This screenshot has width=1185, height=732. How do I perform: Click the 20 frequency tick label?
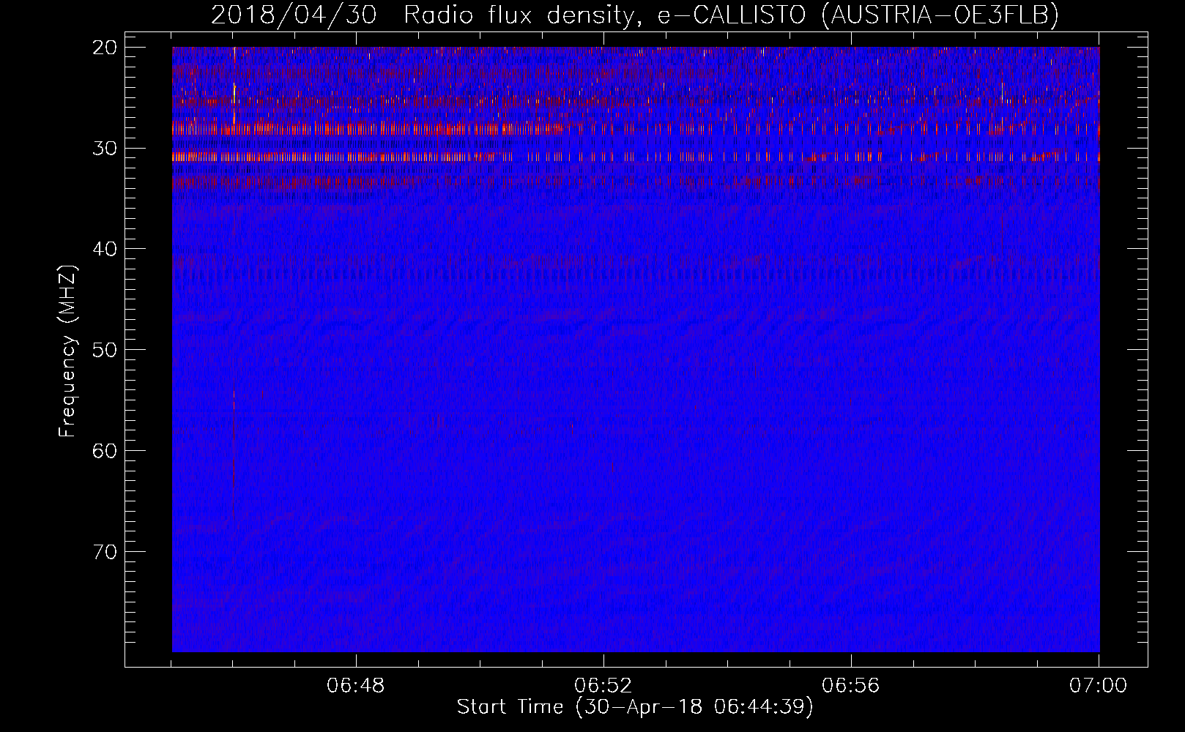pos(105,48)
